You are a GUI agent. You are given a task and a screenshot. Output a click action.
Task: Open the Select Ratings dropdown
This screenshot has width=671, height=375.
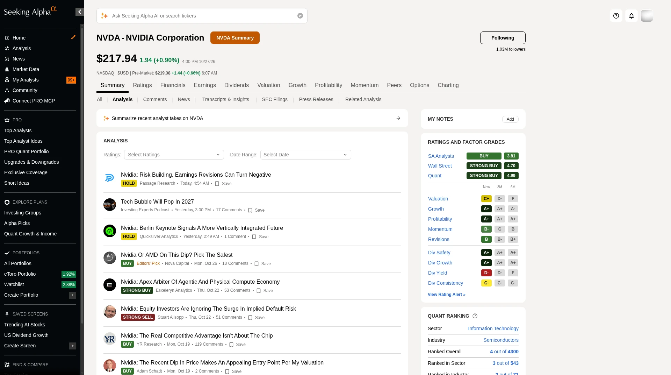coord(174,155)
